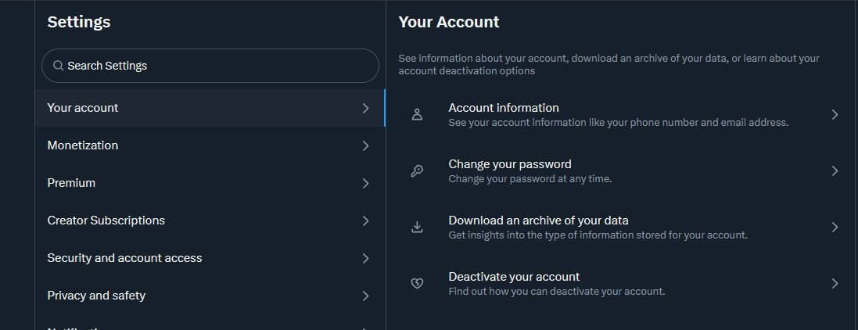Click the chevron arrow on Deactivate your account row

coord(835,284)
